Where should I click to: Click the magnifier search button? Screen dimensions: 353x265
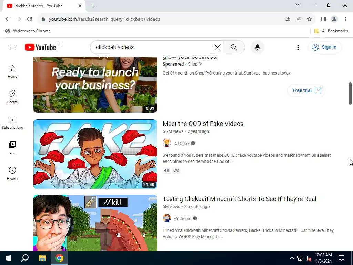[234, 47]
